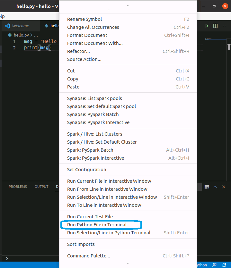Viewport: 231px width, 268px height.
Task: Open the OUTPUT panel tab
Action: (41, 187)
